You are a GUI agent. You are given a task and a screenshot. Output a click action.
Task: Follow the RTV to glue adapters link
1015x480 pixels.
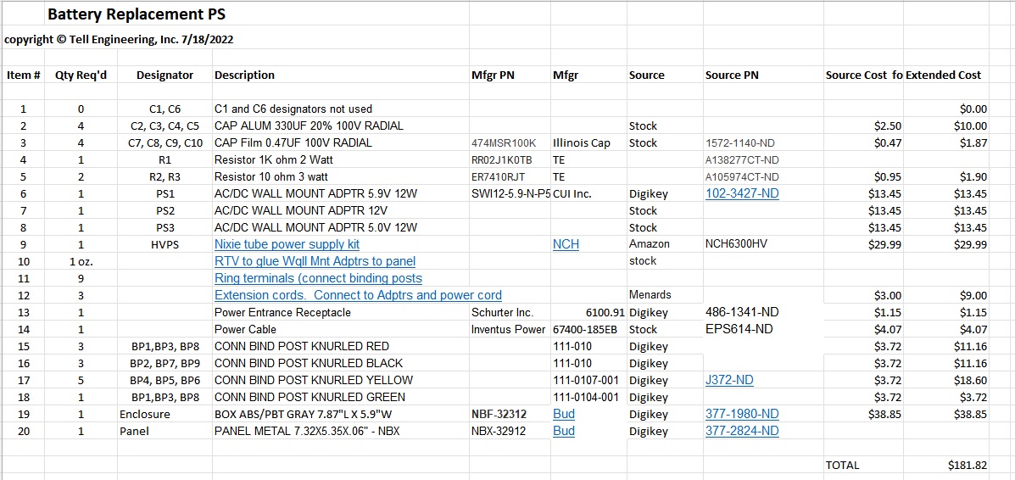point(315,261)
